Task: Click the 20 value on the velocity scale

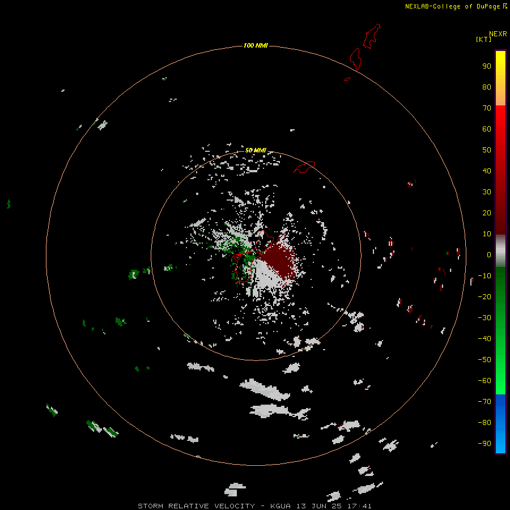Action: [x=487, y=212]
